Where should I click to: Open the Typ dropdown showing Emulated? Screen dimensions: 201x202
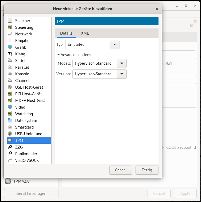pyautogui.click(x=92, y=44)
